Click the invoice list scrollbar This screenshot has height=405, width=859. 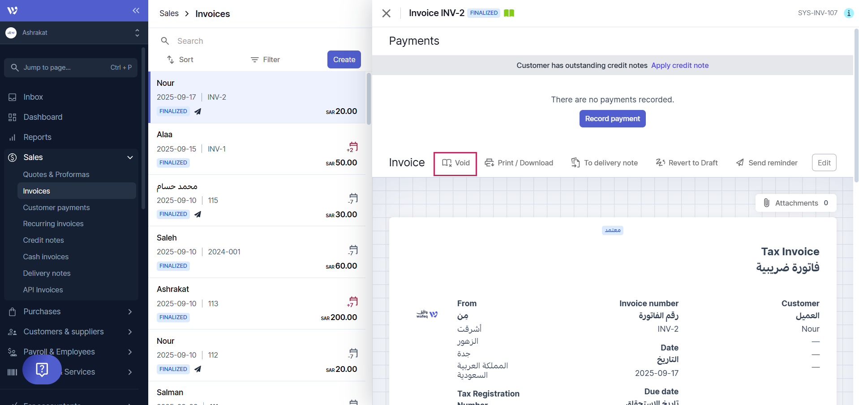coord(369,98)
